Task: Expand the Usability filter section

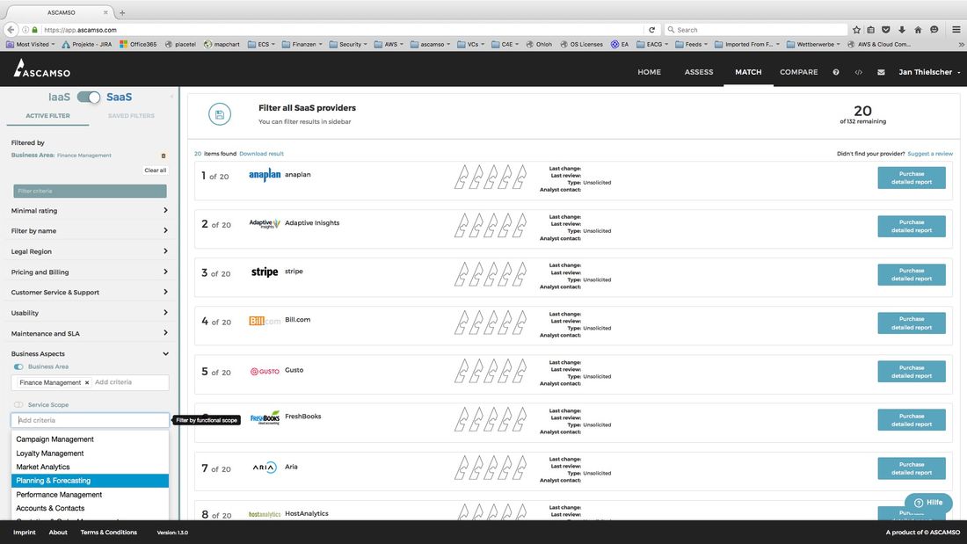Action: [90, 314]
